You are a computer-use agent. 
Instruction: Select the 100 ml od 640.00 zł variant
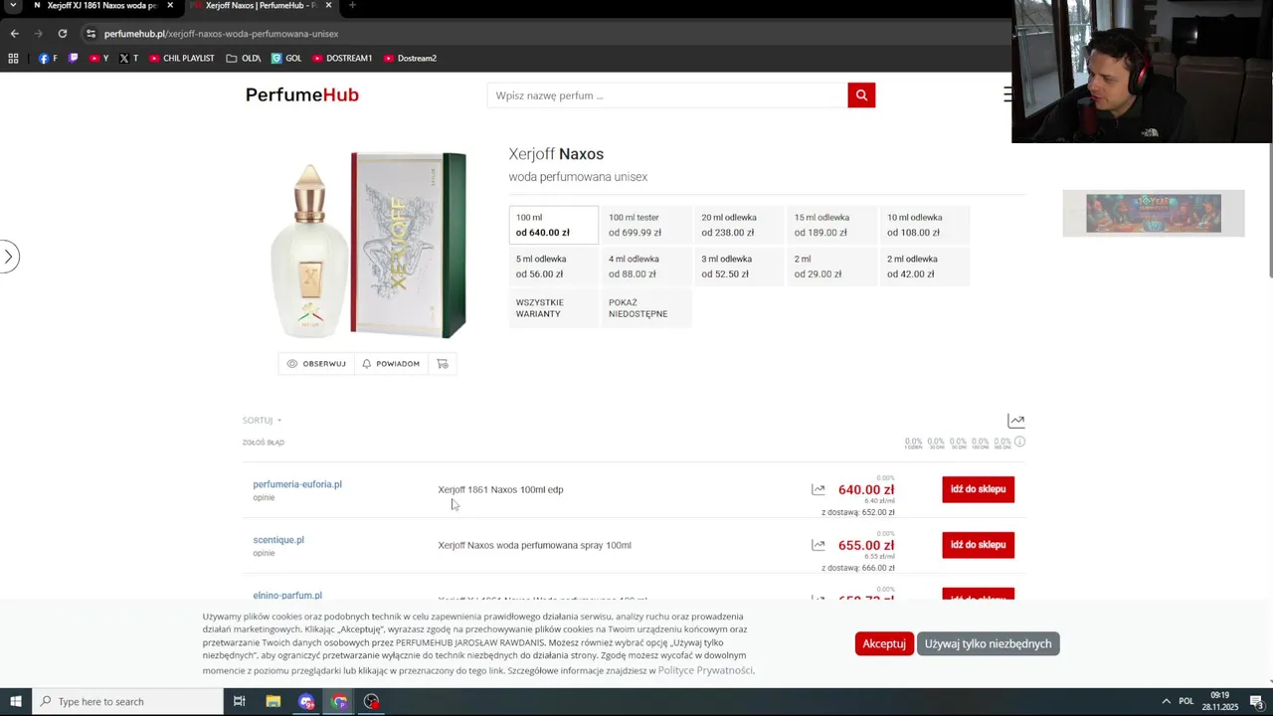554,225
